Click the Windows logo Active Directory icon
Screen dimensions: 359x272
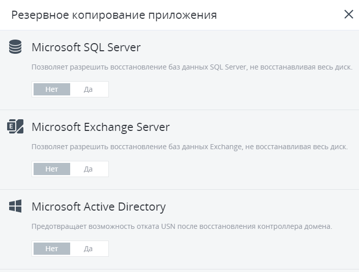coord(15,206)
